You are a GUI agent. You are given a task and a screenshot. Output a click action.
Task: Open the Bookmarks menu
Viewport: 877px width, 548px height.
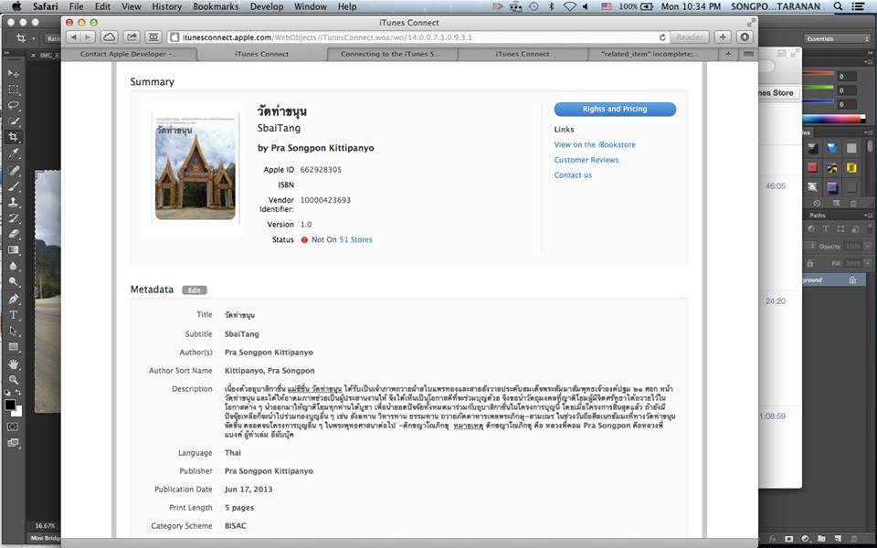click(217, 6)
